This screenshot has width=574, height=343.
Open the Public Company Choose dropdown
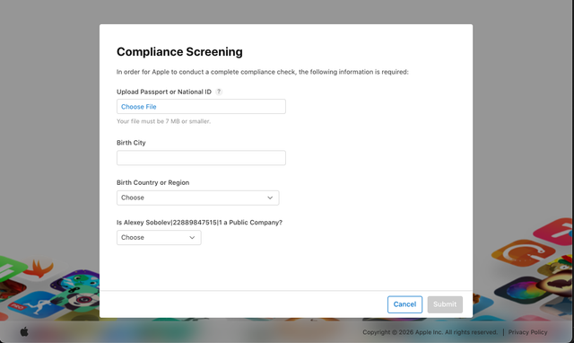pos(159,237)
